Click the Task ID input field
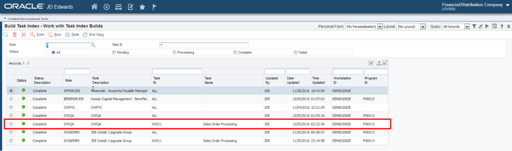This screenshot has width=512, height=151. (x=203, y=45)
